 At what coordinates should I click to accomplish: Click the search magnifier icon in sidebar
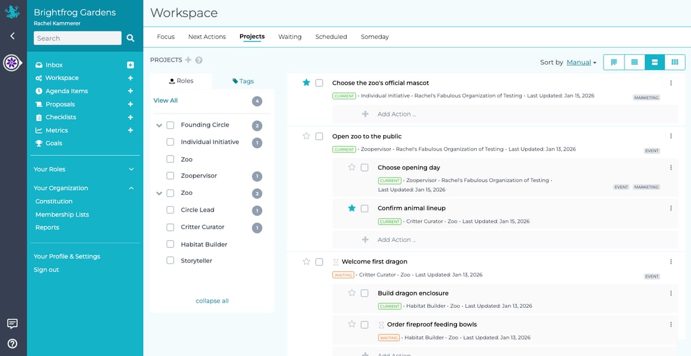(x=130, y=38)
